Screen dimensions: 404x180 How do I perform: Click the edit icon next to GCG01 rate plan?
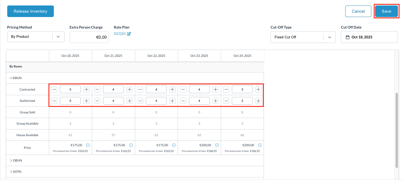coord(129,34)
